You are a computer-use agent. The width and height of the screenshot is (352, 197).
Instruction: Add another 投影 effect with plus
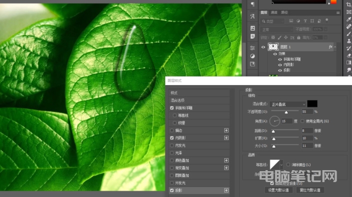point(226,191)
